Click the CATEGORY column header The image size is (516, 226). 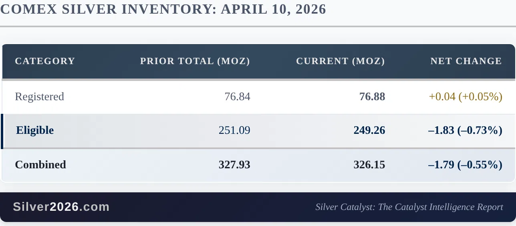[x=45, y=61]
